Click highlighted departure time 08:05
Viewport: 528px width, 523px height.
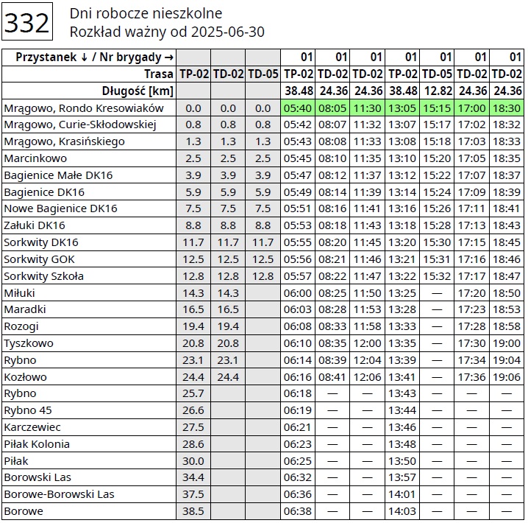click(332, 108)
